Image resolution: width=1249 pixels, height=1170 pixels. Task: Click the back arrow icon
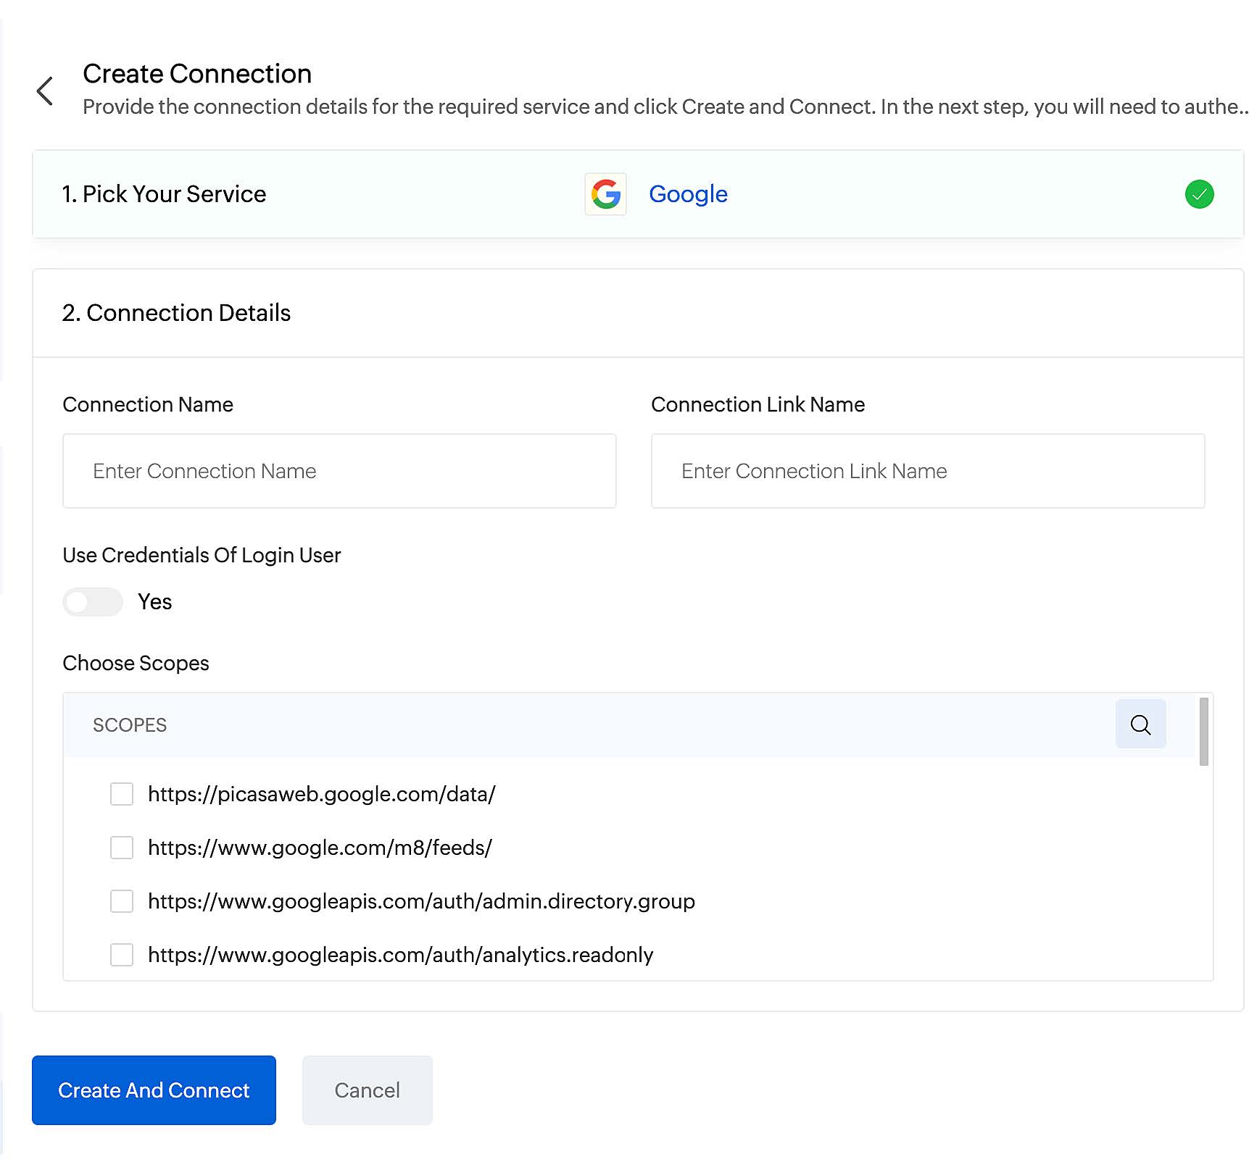[45, 91]
